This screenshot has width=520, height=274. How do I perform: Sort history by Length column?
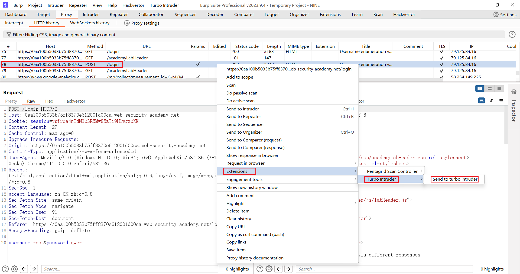pyautogui.click(x=274, y=46)
